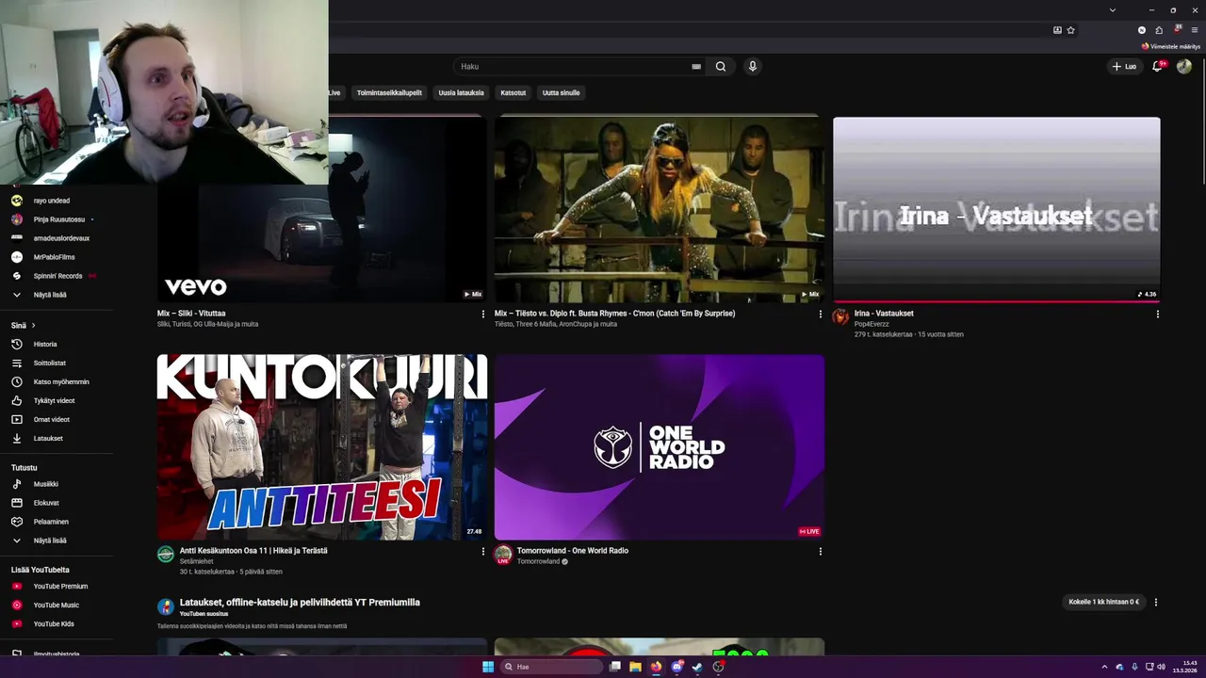
Task: Open File Explorer from the taskbar
Action: (x=635, y=667)
